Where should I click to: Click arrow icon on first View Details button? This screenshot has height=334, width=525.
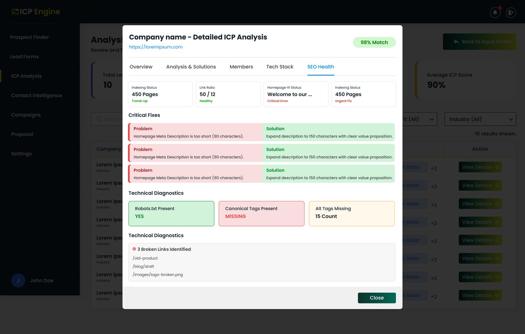496,167
